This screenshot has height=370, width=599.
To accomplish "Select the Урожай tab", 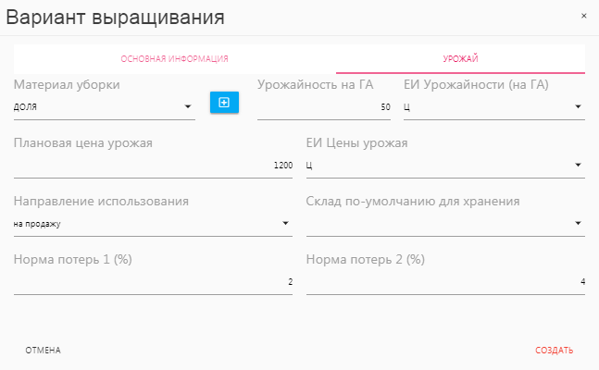I will click(x=460, y=59).
